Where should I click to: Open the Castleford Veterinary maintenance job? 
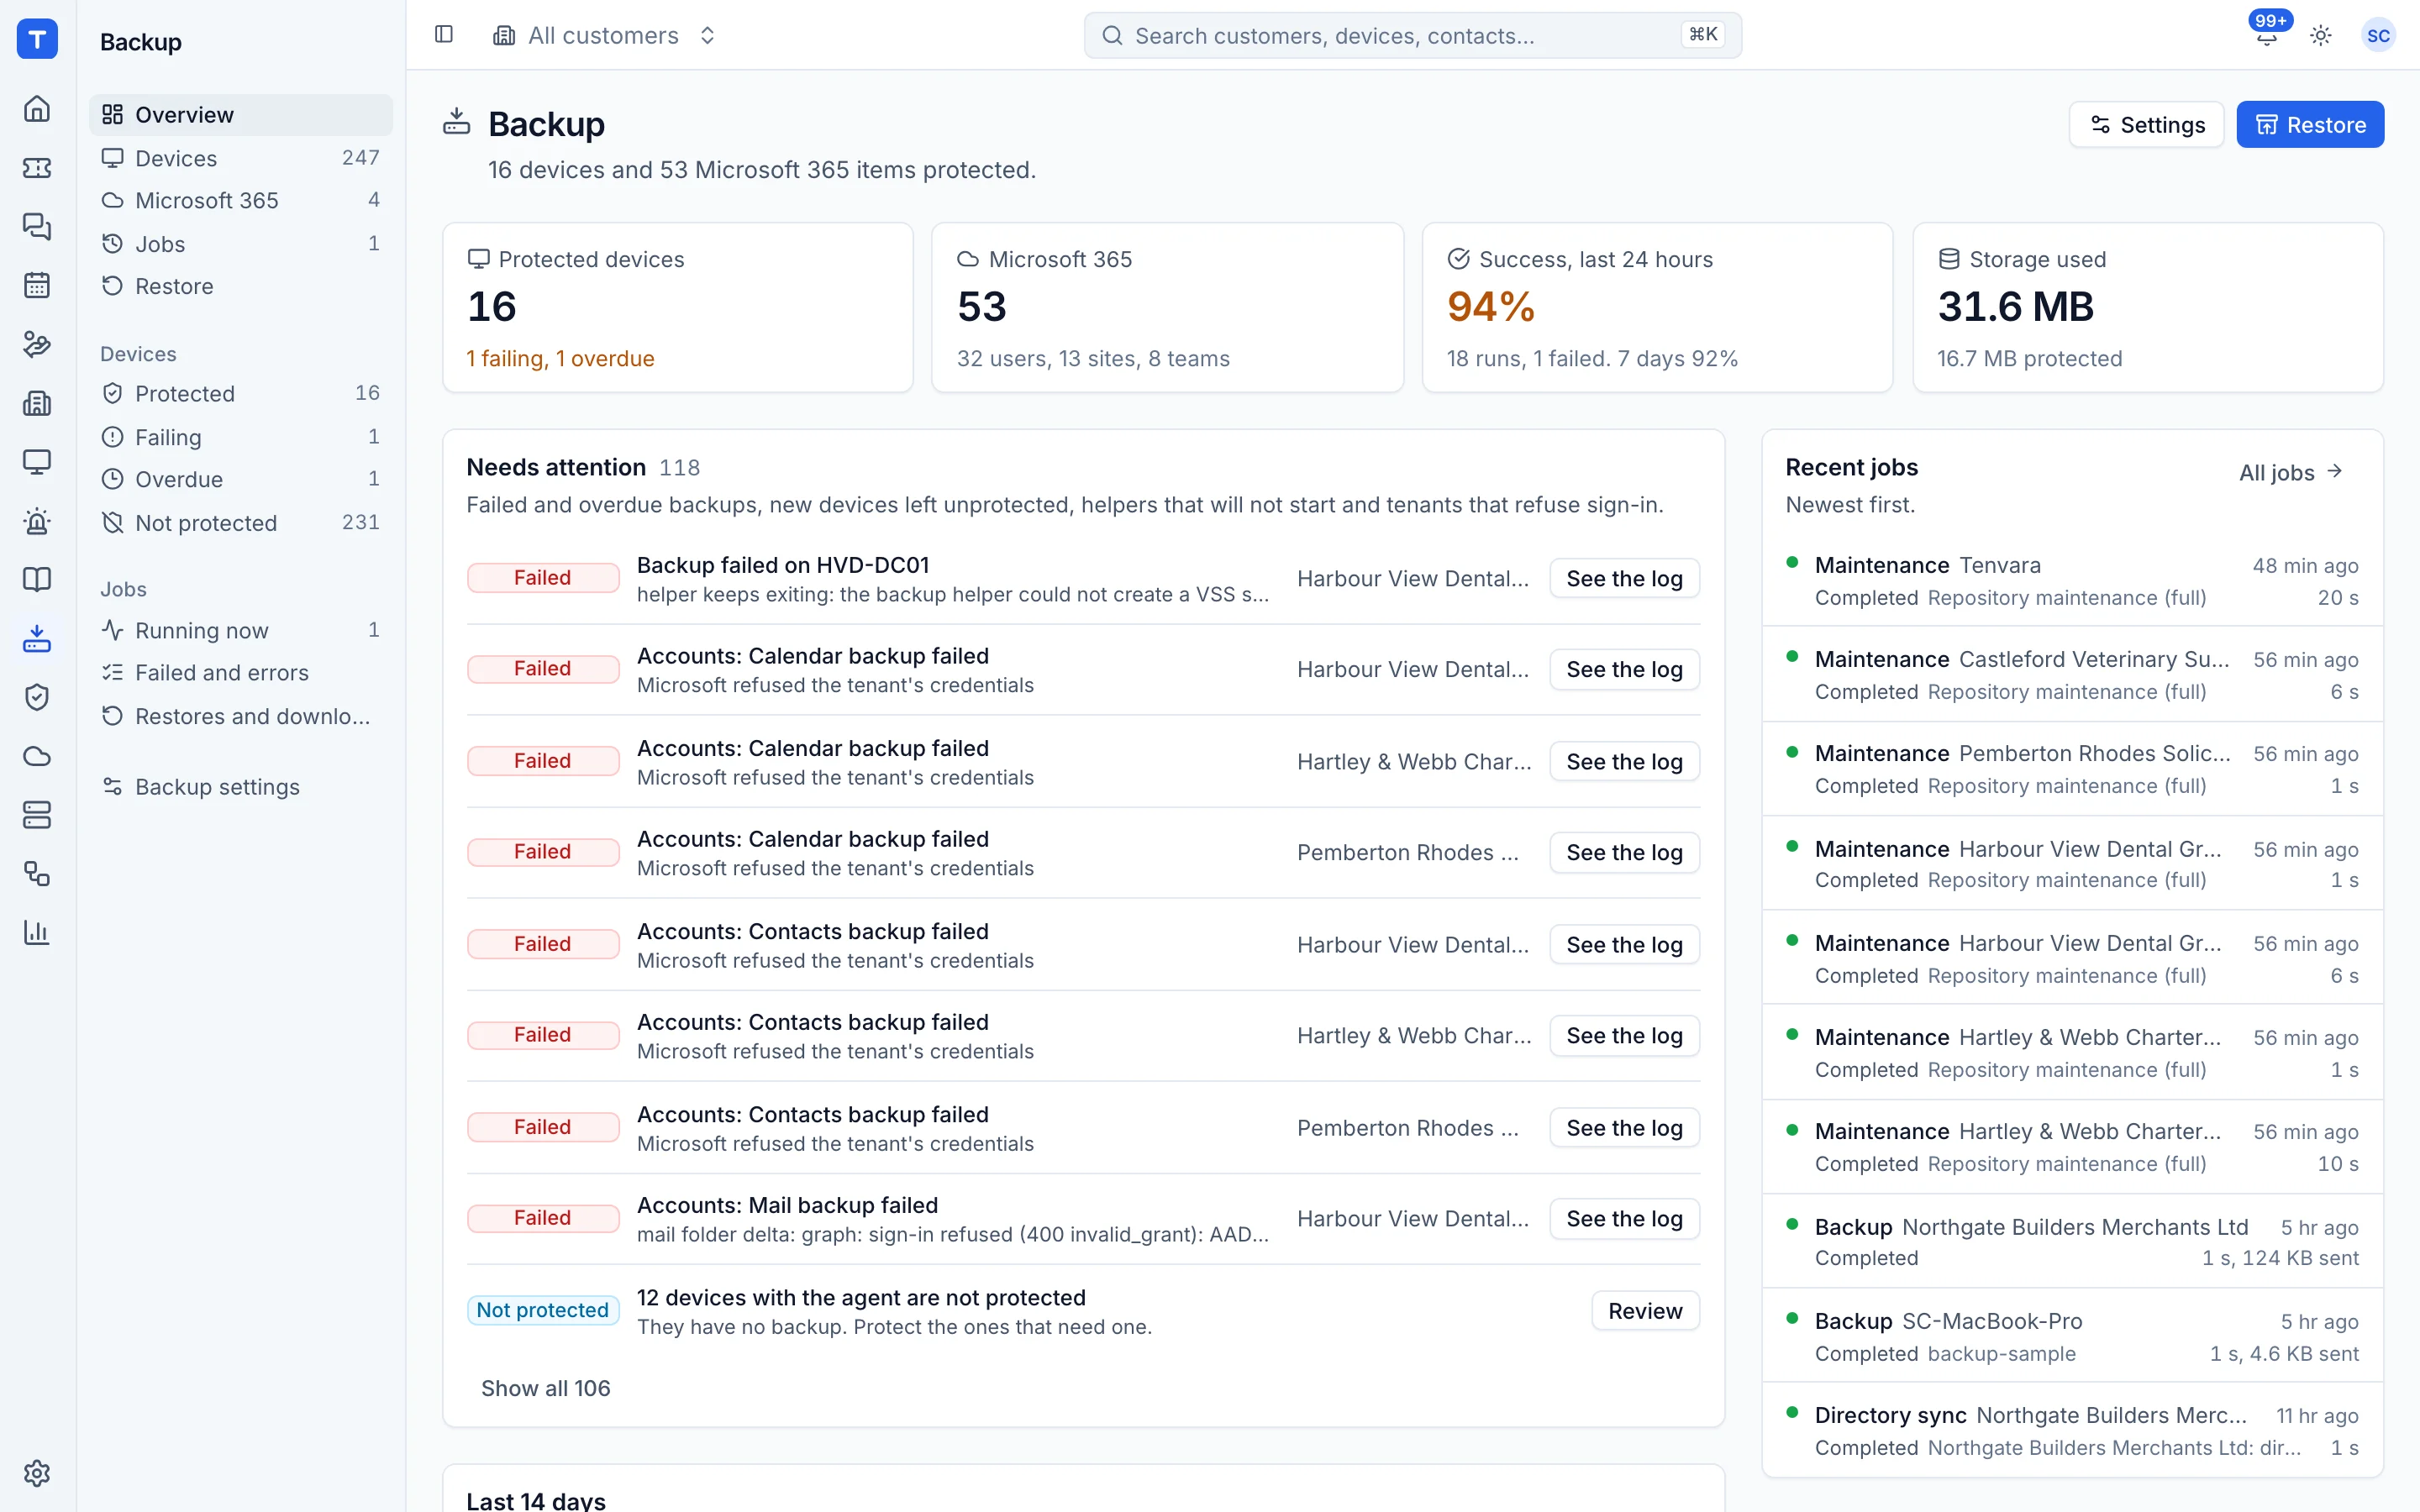click(2072, 675)
